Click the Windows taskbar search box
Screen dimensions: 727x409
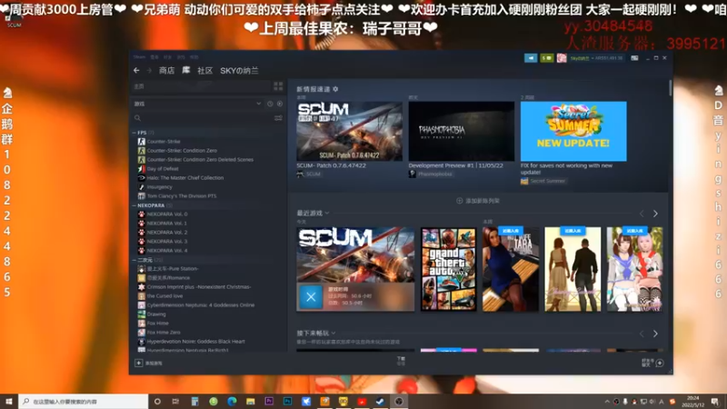click(x=84, y=402)
